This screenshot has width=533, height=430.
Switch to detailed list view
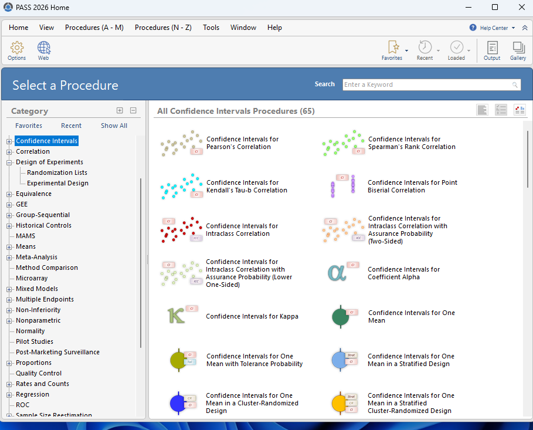501,110
